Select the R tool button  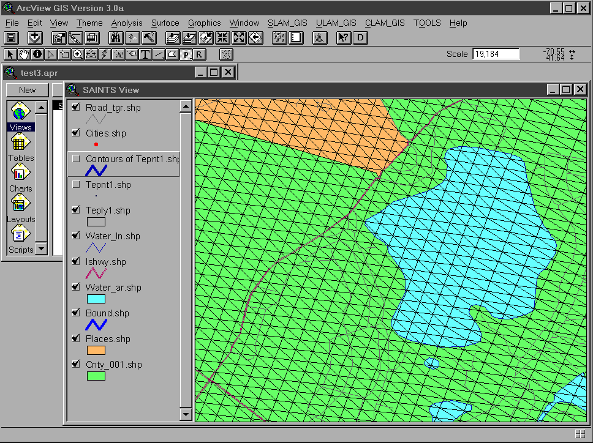coord(199,54)
